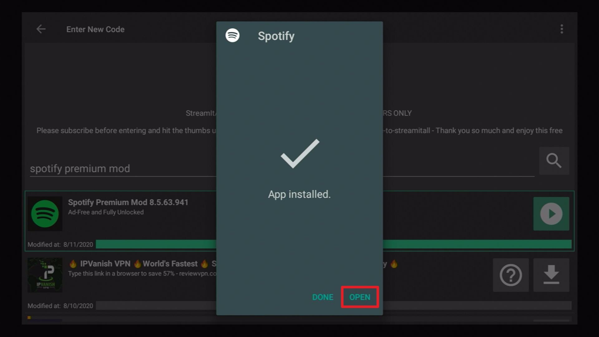Select the Spotify Premium Mod app thumbnail
The width and height of the screenshot is (599, 337).
[45, 214]
